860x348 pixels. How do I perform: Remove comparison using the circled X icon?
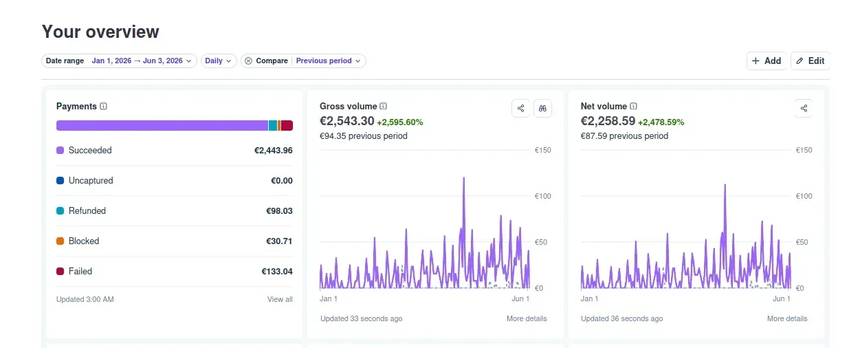[249, 61]
